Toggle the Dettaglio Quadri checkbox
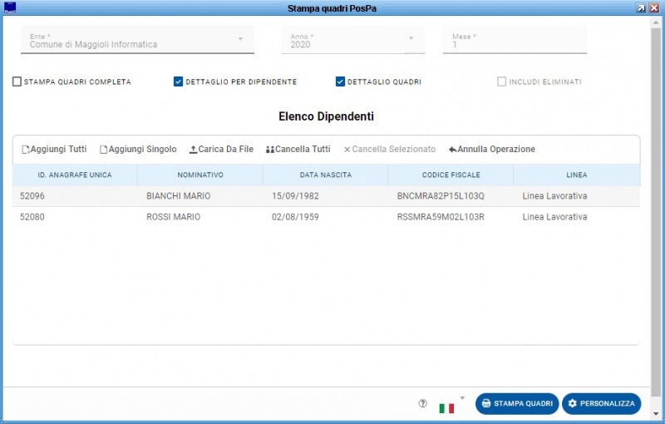This screenshot has width=665, height=424. point(340,81)
